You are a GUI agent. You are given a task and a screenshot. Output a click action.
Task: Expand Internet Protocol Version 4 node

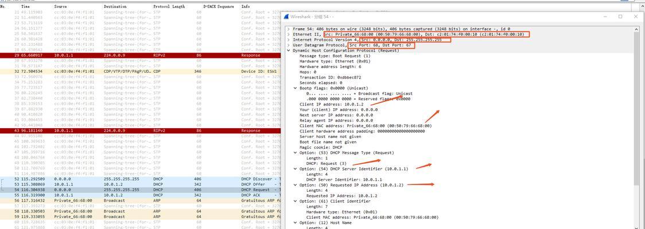(289, 40)
